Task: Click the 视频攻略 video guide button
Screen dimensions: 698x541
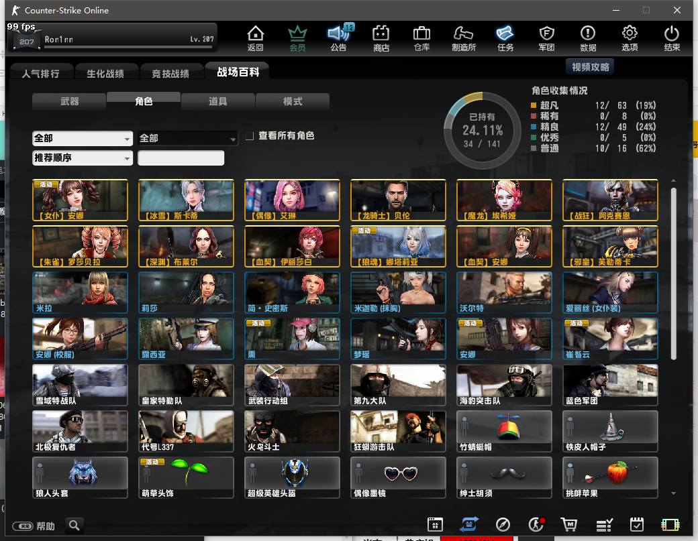Action: tap(591, 67)
